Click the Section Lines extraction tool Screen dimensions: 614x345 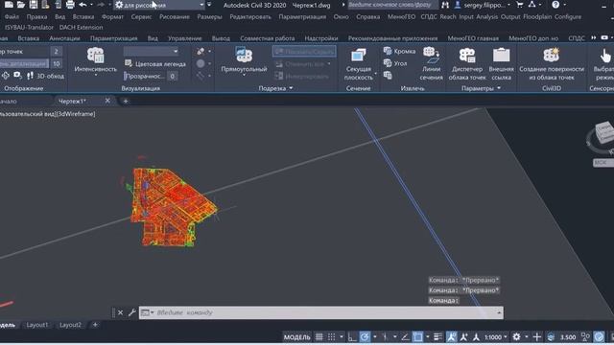[431, 64]
